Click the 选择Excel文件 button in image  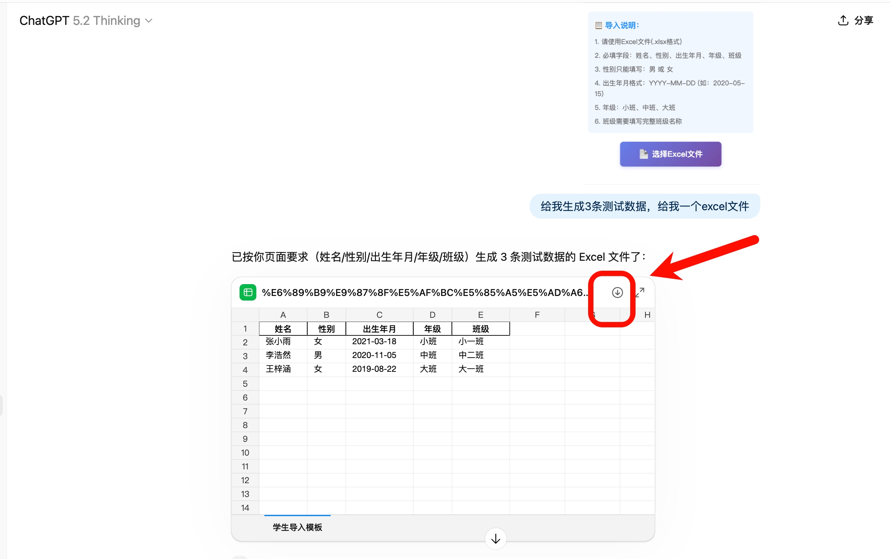pyautogui.click(x=670, y=154)
